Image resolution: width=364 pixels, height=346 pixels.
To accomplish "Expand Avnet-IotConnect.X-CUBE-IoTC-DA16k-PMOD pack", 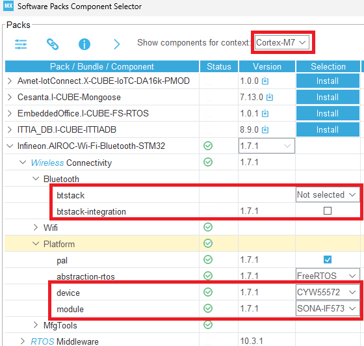I will (10, 81).
